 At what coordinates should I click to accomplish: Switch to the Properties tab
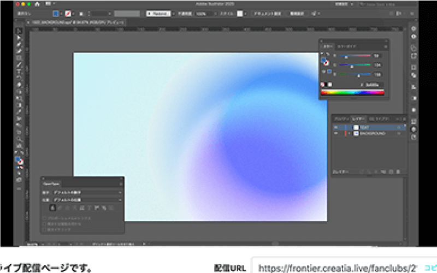341,119
